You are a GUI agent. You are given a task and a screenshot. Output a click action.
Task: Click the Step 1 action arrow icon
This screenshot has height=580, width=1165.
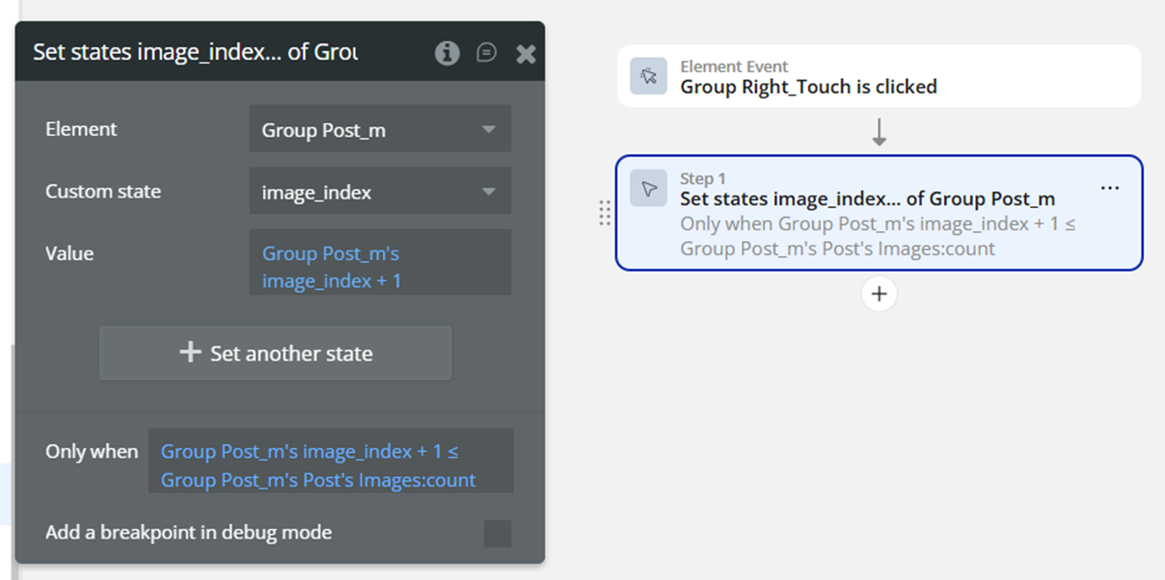click(x=648, y=189)
